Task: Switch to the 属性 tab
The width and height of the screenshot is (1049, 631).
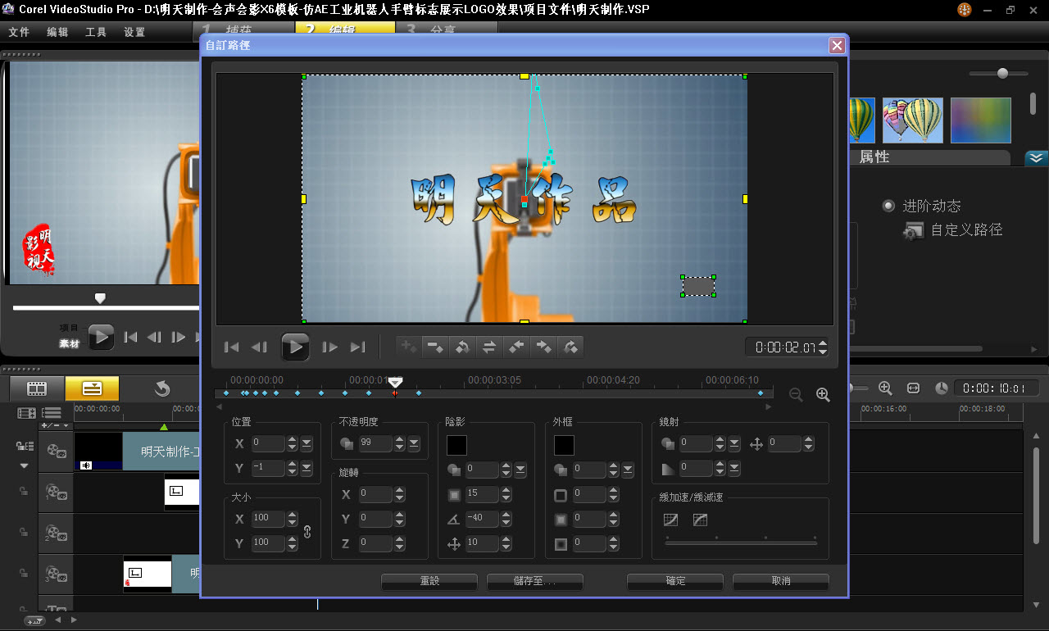Action: click(x=874, y=157)
